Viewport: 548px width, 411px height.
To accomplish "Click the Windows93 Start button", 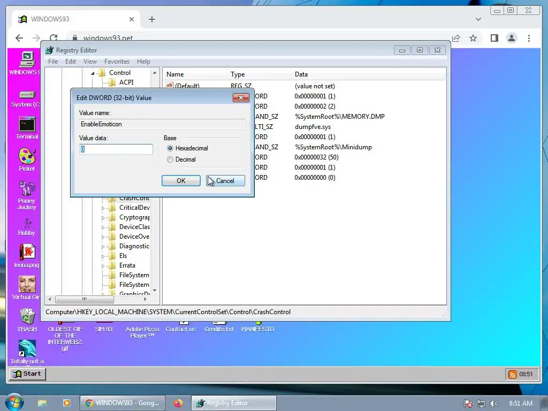I will click(27, 374).
